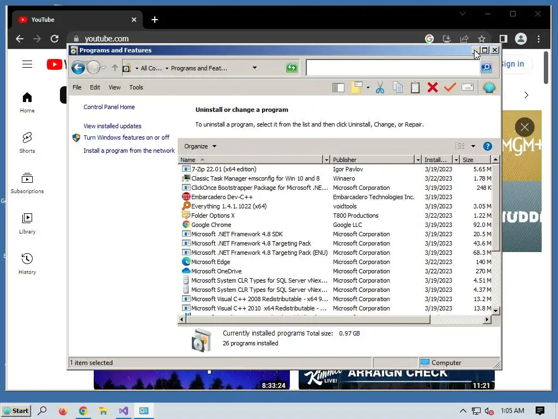Image resolution: width=558 pixels, height=419 pixels.
Task: Click the change view icon beside Help
Action: pos(460,146)
